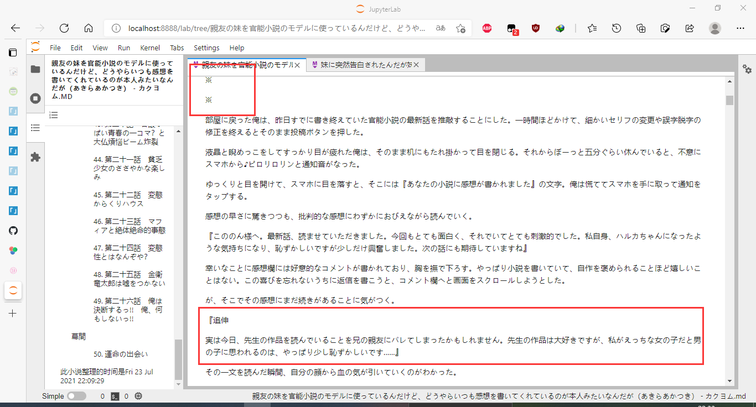Screen dimensions: 756x407
Task: Click the 此小说整理的时间是 timestamp entry
Action: pos(107,376)
